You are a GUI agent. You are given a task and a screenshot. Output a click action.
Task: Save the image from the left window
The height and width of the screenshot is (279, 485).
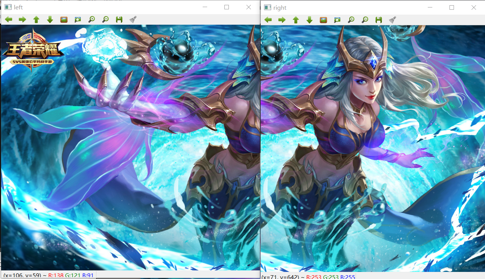point(119,19)
